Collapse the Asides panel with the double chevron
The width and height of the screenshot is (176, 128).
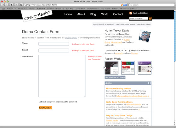tap(149, 83)
